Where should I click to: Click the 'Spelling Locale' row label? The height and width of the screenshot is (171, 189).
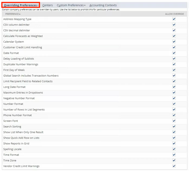12,149
